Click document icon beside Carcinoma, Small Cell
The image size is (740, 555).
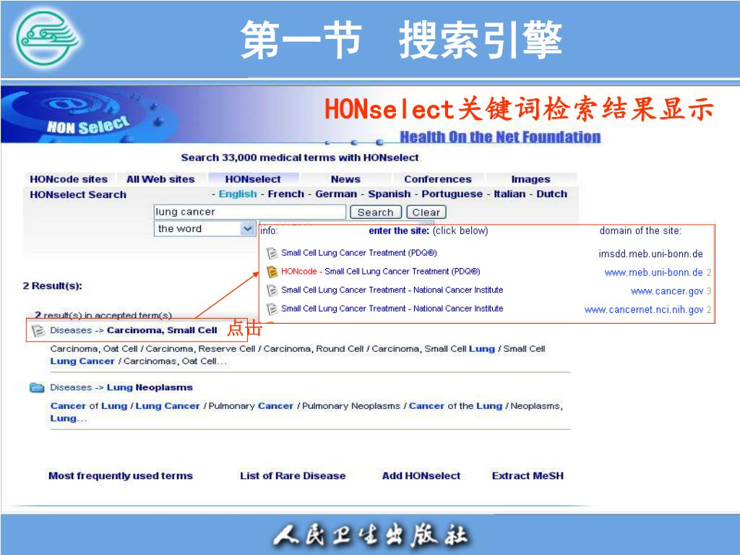tap(38, 330)
